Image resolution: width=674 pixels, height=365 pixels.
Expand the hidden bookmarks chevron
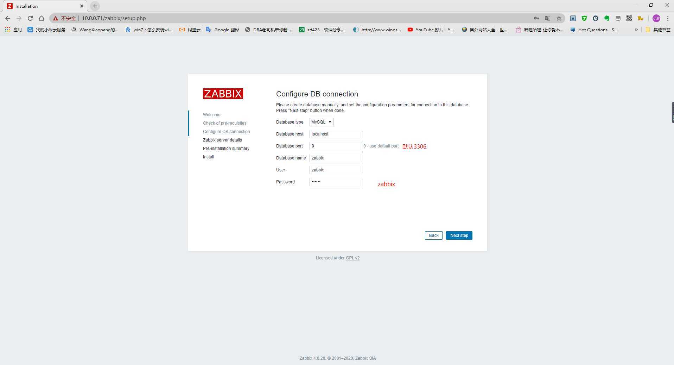(636, 30)
